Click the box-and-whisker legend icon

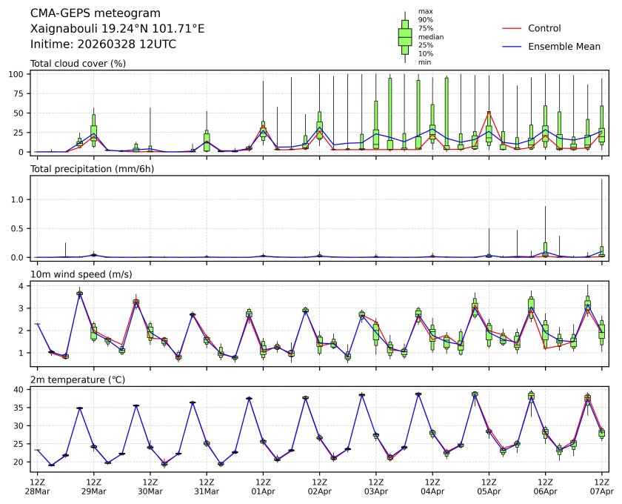click(x=405, y=37)
